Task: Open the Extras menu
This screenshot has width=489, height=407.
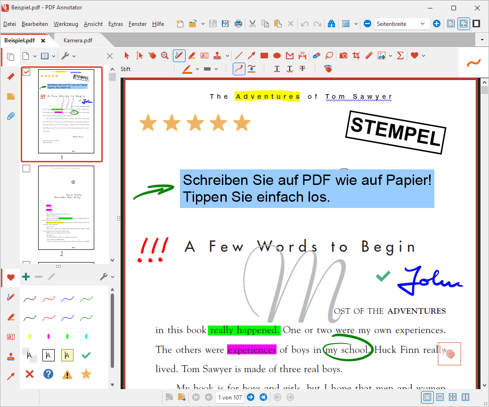Action: pyautogui.click(x=115, y=24)
